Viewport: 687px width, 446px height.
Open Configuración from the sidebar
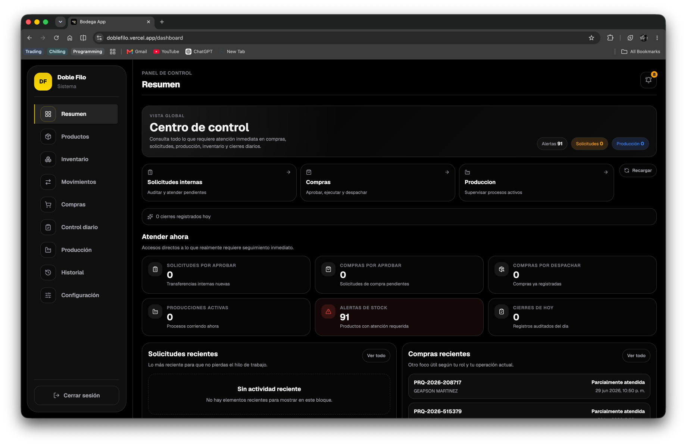(76, 295)
